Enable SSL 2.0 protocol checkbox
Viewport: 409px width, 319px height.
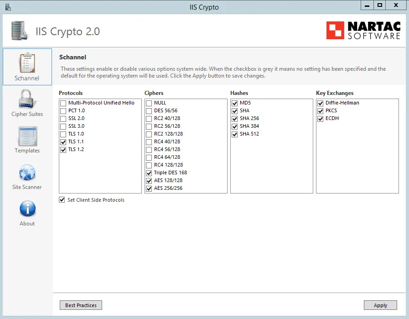coord(63,119)
